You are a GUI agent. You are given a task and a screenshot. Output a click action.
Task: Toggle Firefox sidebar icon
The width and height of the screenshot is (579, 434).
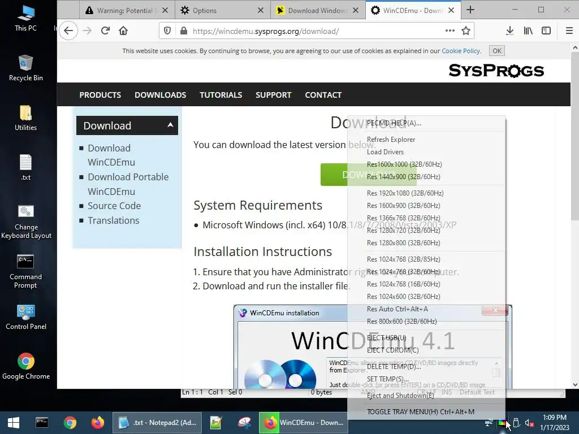pyautogui.click(x=546, y=31)
